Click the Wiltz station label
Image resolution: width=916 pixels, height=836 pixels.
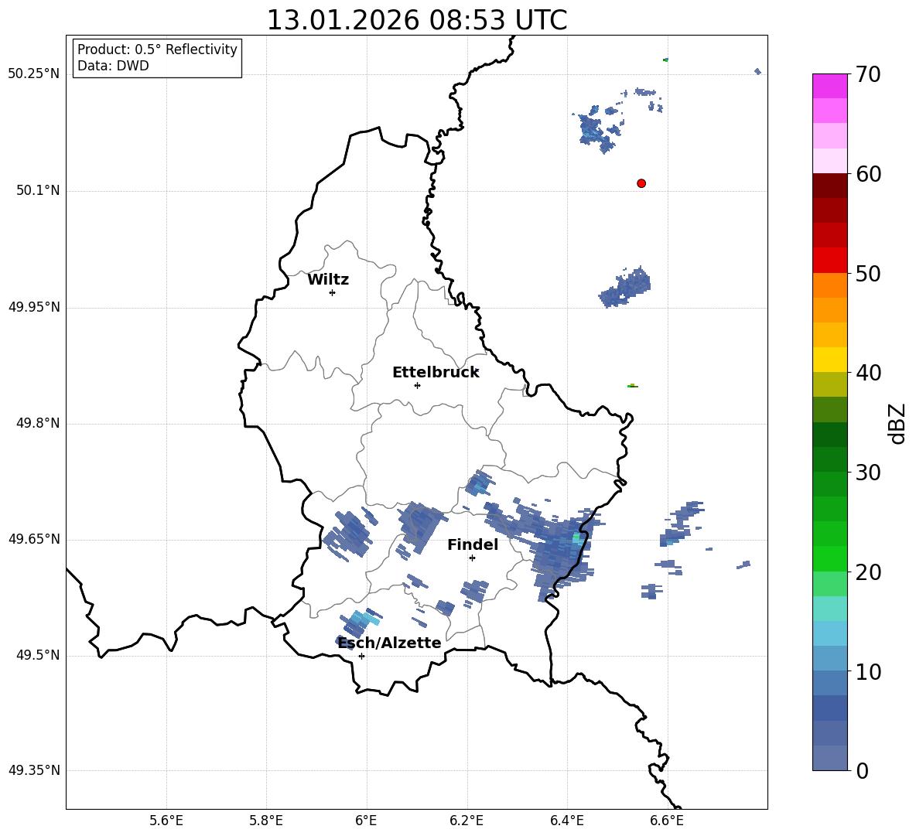328,280
